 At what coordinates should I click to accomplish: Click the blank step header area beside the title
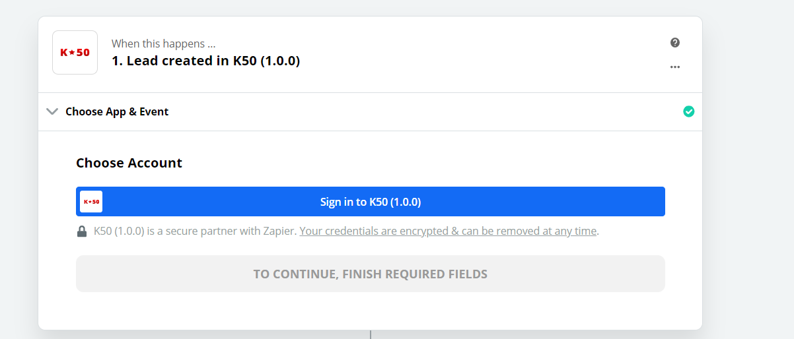[x=482, y=53]
